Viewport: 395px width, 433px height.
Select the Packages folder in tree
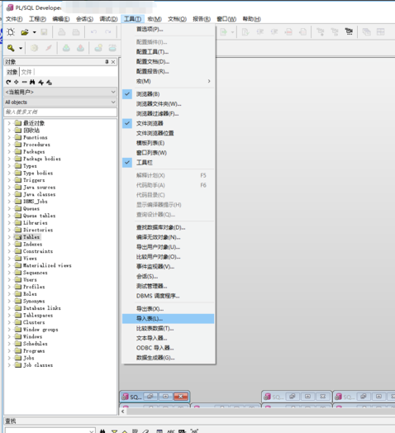click(x=34, y=151)
